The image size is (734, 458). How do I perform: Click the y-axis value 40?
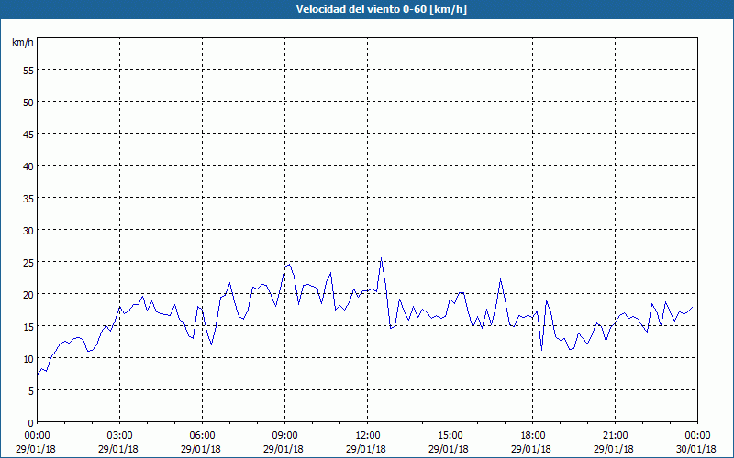tap(28, 166)
